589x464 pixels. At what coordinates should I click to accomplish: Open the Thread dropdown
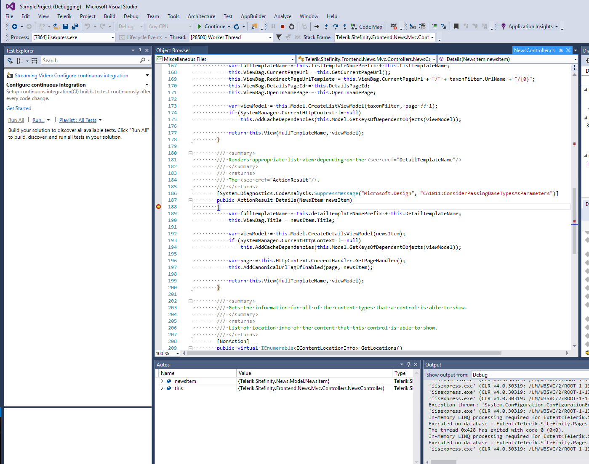pos(270,37)
